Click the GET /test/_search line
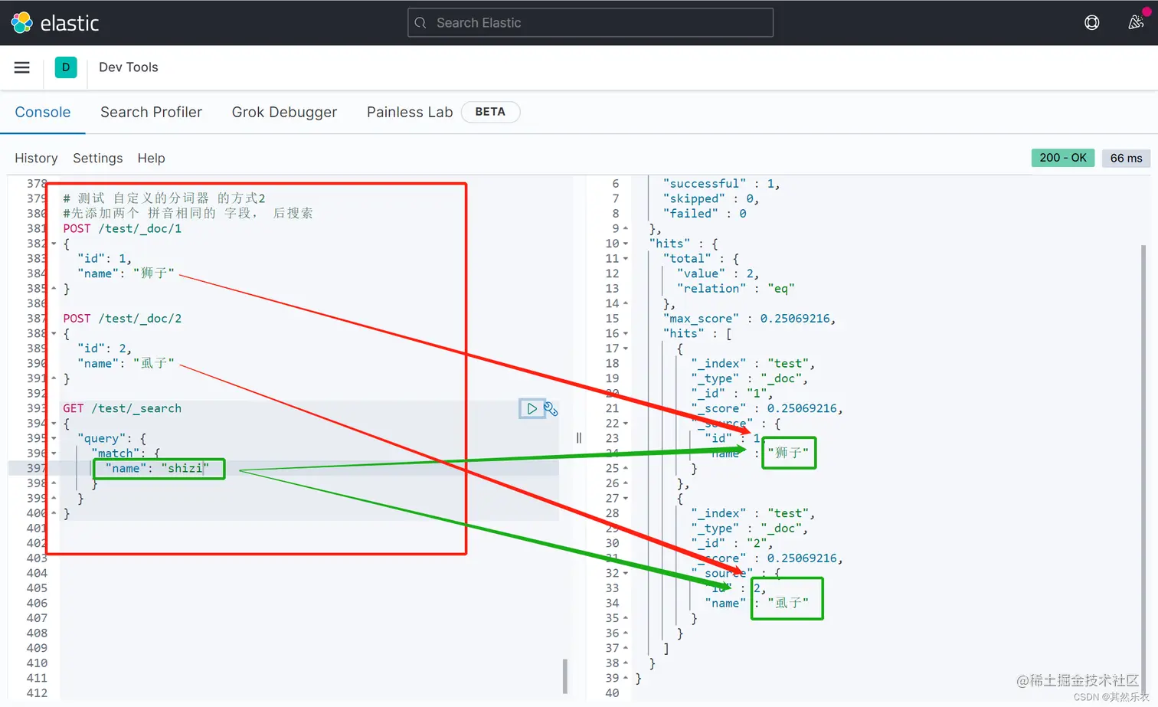 (x=123, y=409)
